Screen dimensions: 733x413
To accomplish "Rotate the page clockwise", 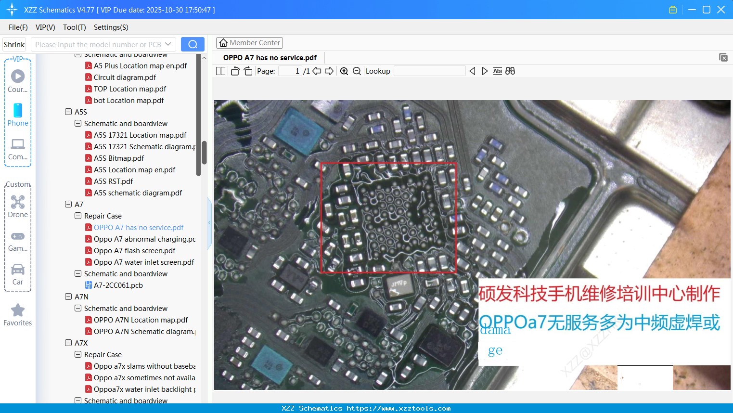I will pyautogui.click(x=248, y=71).
